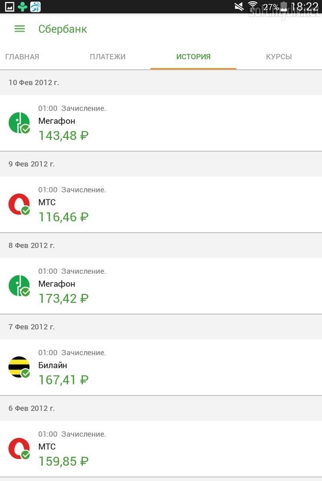Tap the Megafon logo on 8 Feb entry
Screen dimensions: 322x481
19,286
